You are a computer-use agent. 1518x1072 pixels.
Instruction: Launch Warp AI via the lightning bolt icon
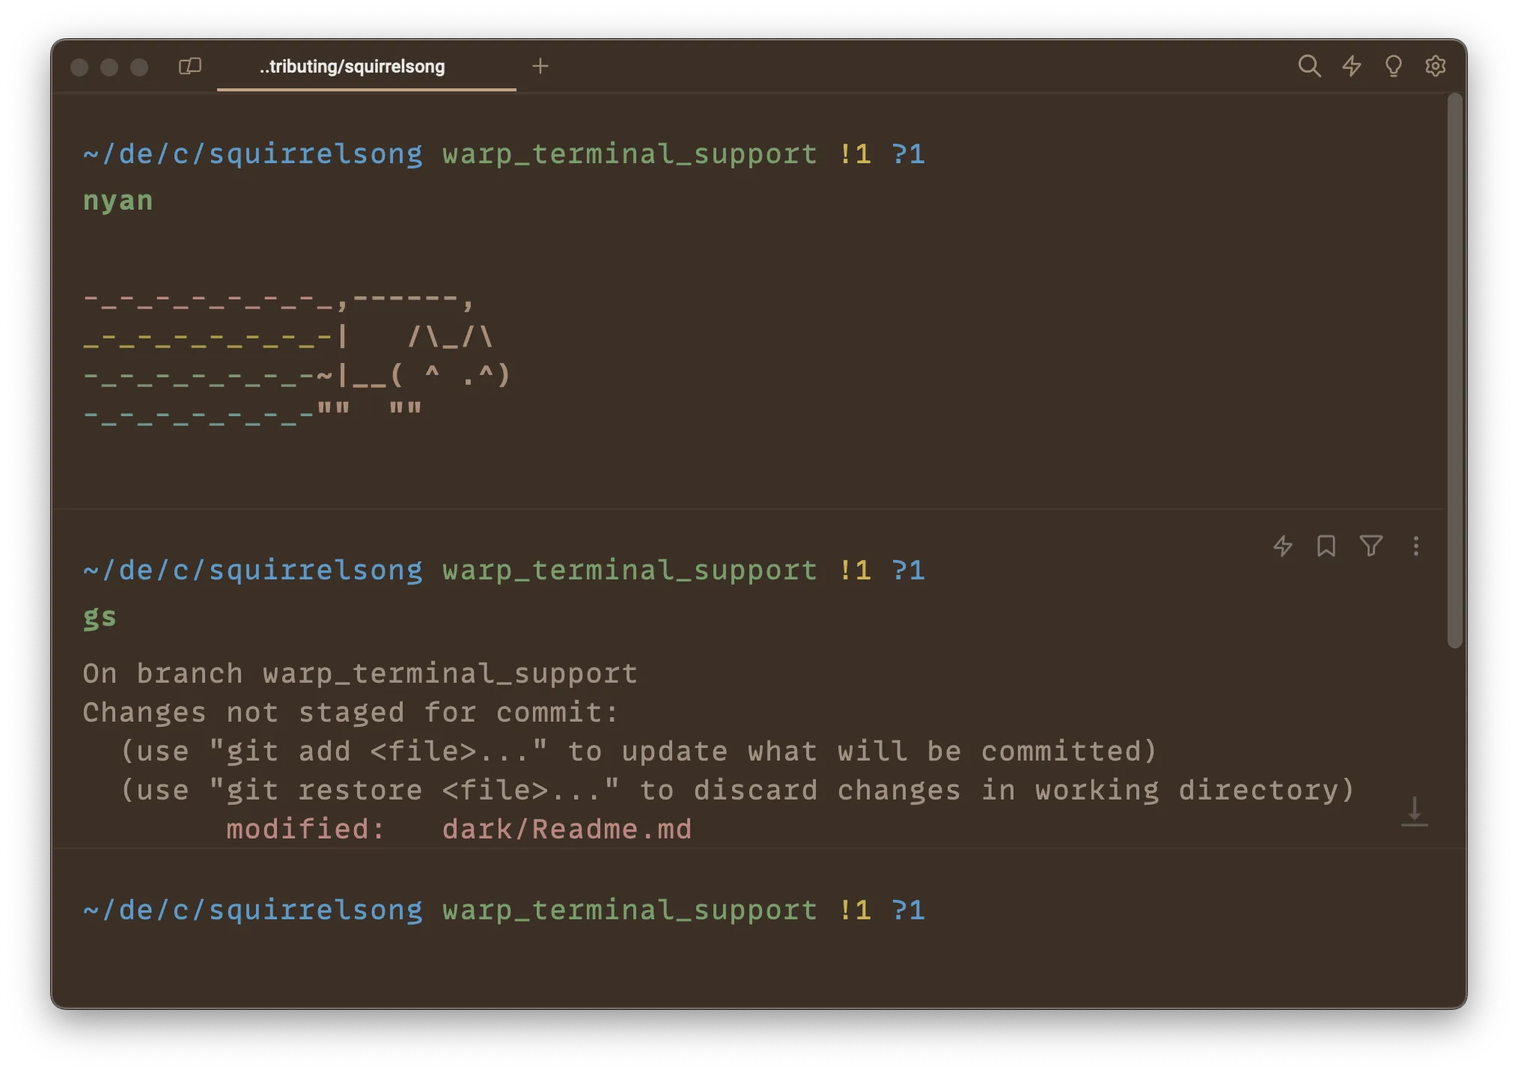pos(1352,66)
